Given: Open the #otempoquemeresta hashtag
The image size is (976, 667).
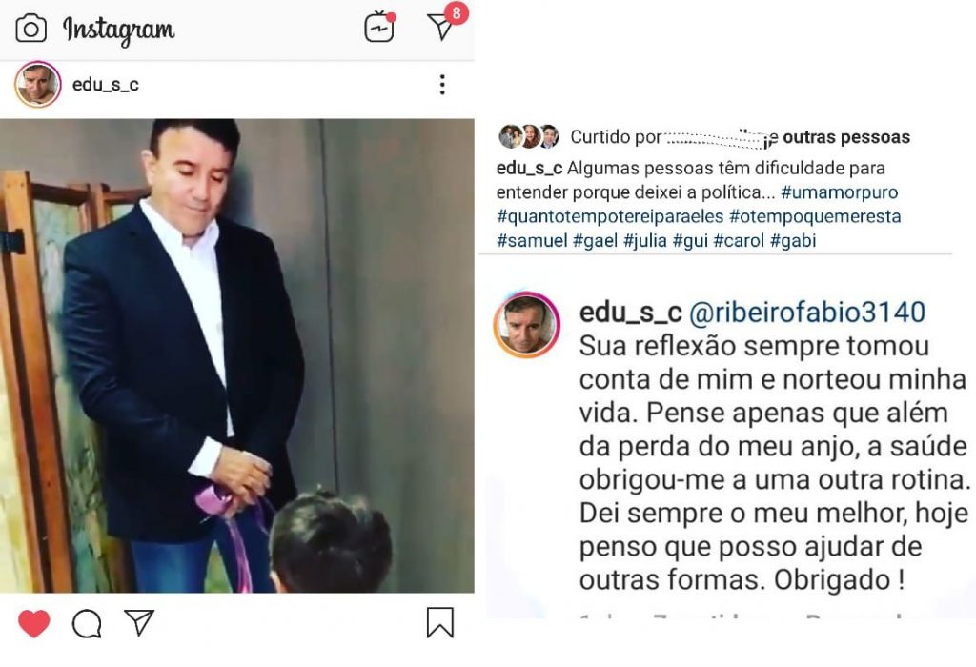Looking at the screenshot, I should (x=815, y=216).
